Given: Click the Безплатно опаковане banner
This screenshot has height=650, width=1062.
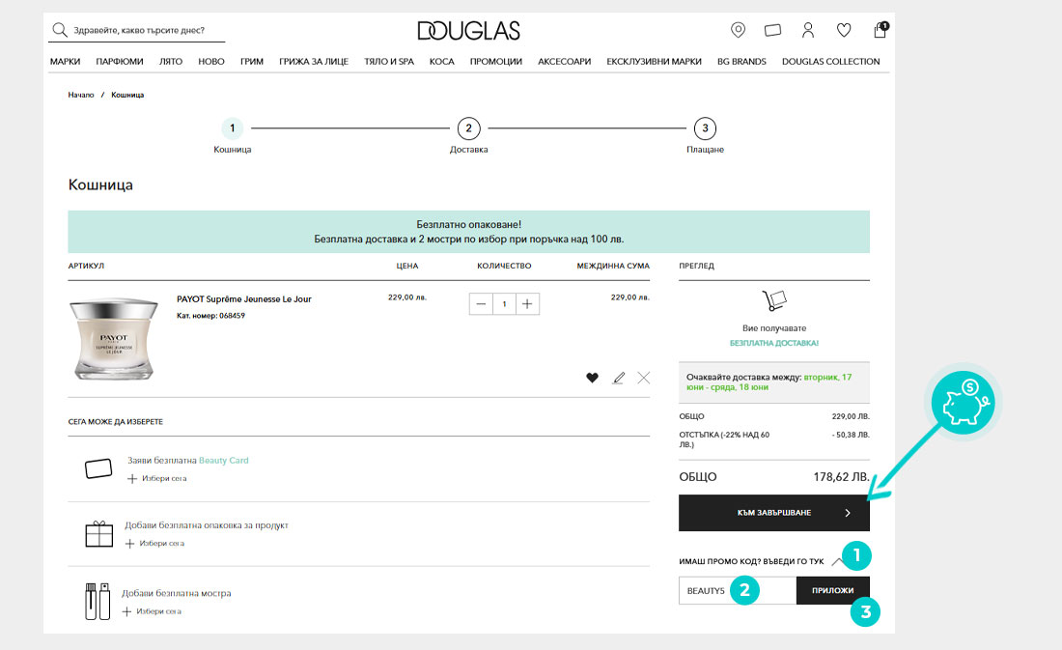Looking at the screenshot, I should (468, 232).
